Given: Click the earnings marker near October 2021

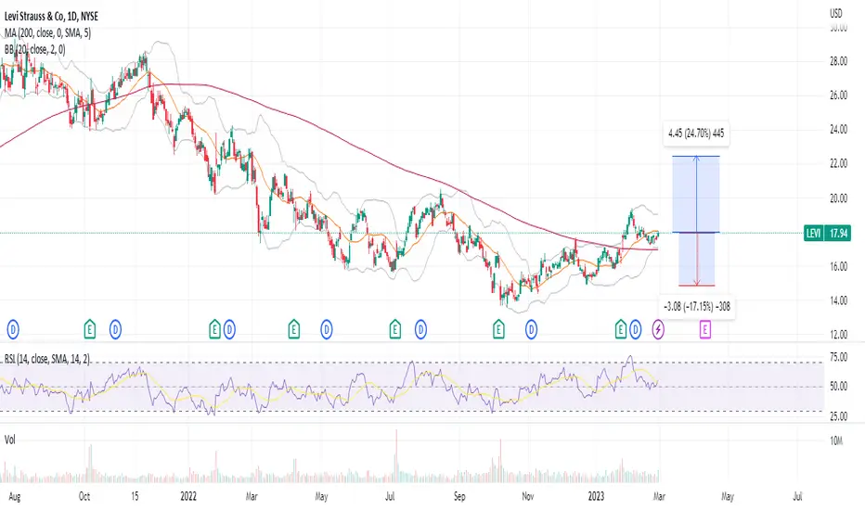Looking at the screenshot, I should click(x=90, y=330).
